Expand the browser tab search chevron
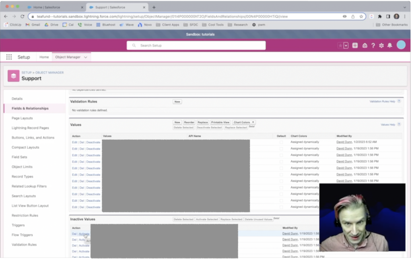 click(405, 7)
